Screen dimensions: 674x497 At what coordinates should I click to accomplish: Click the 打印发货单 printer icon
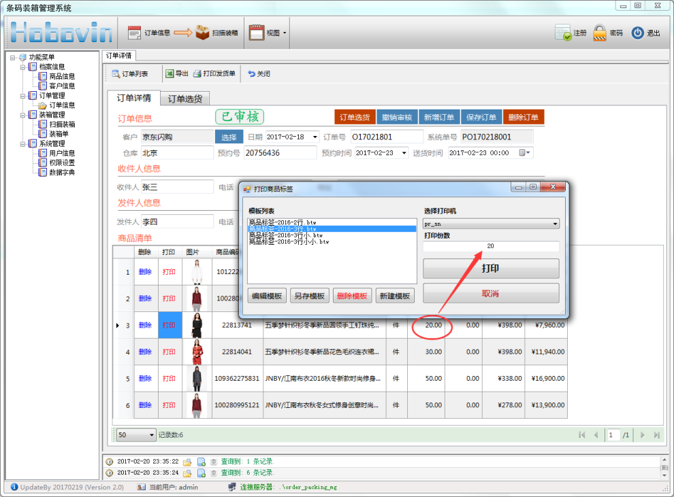(197, 73)
